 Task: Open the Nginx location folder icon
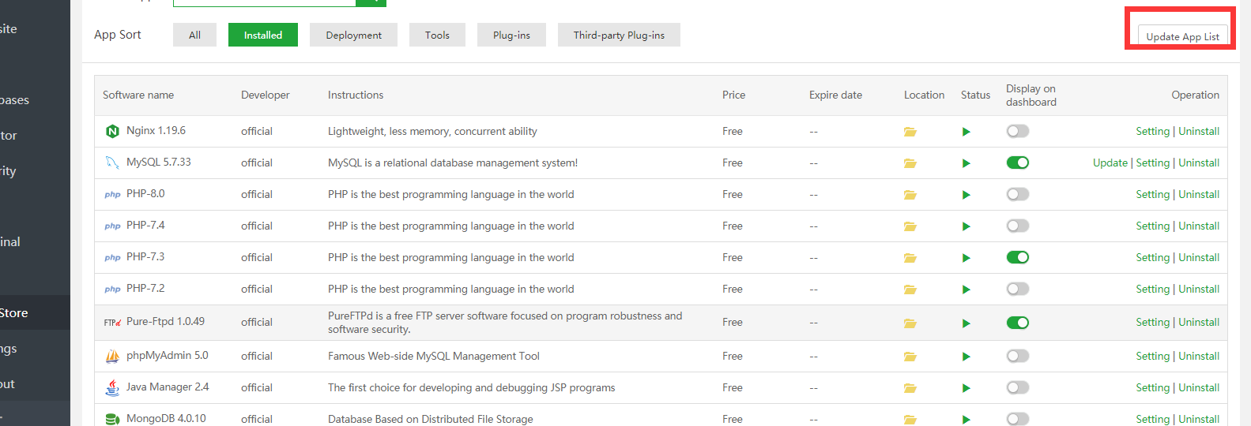910,132
